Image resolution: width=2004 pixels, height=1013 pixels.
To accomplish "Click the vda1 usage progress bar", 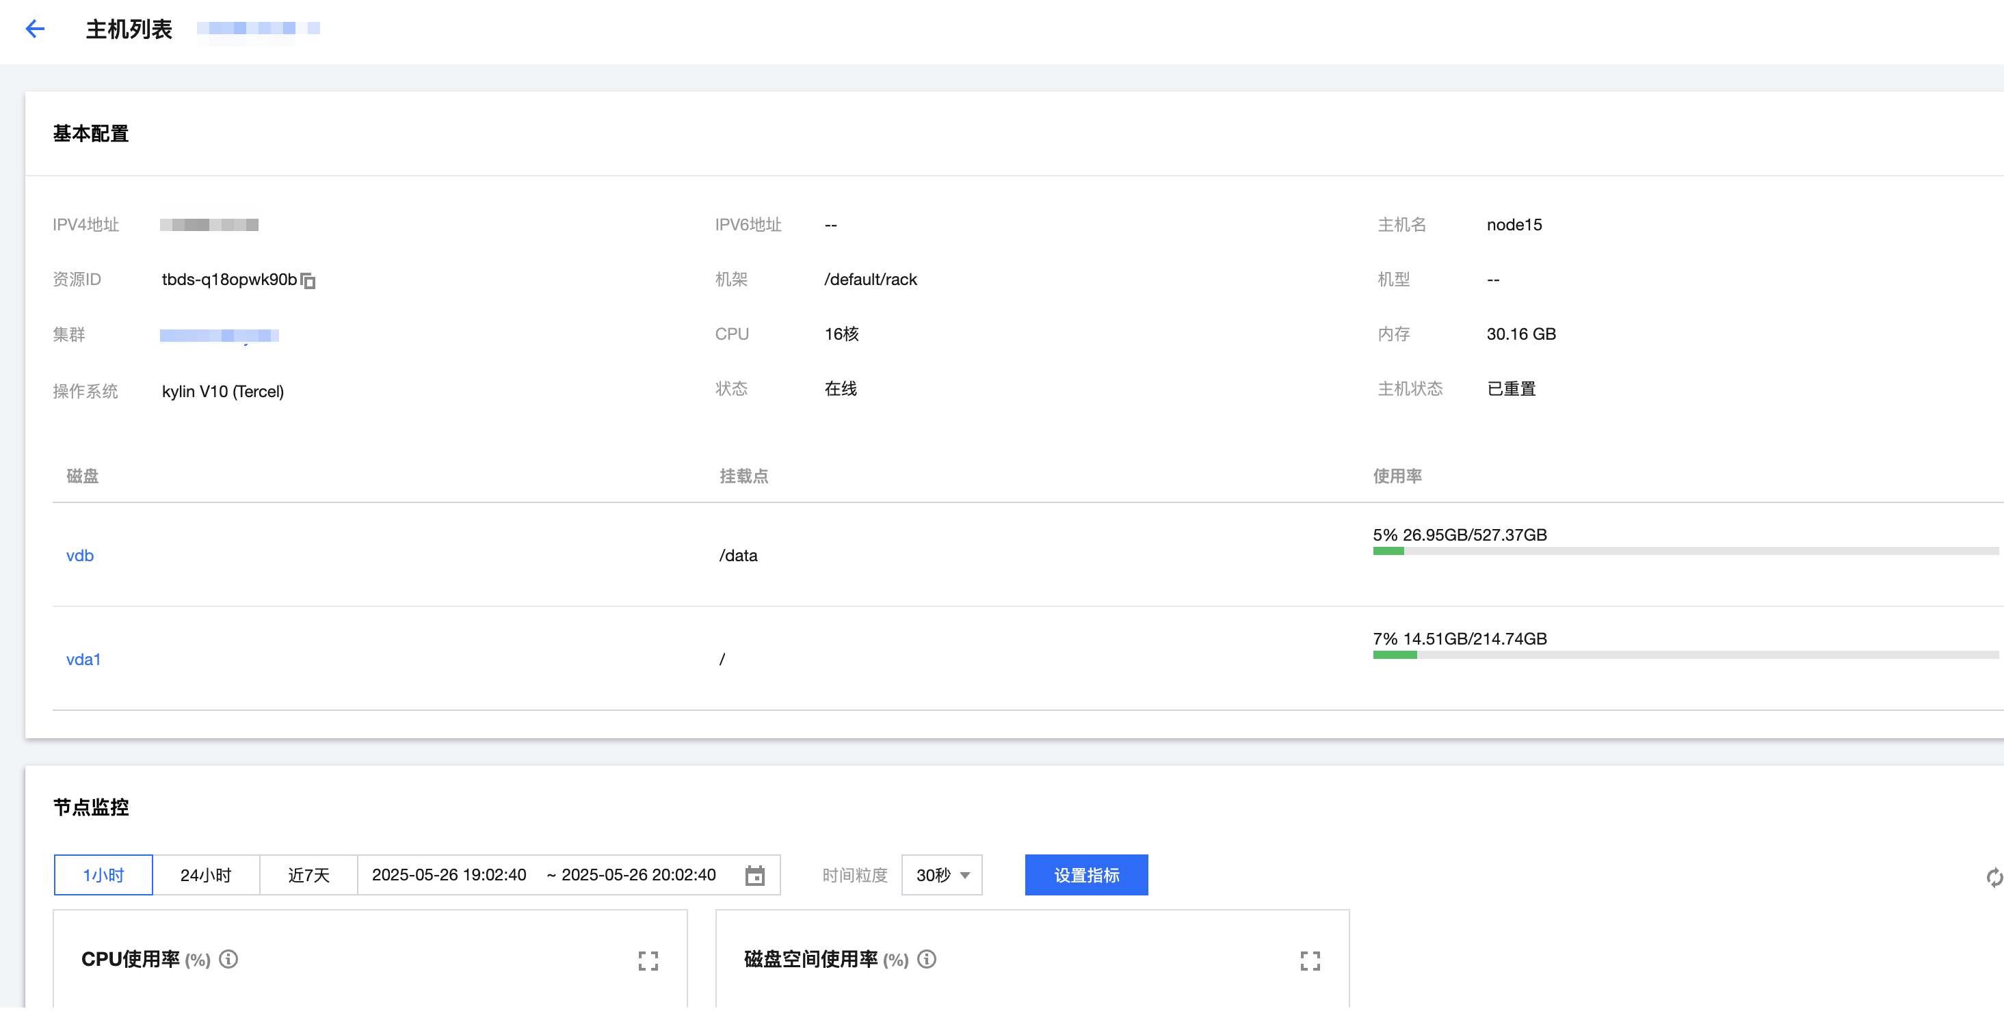I will (x=1685, y=656).
